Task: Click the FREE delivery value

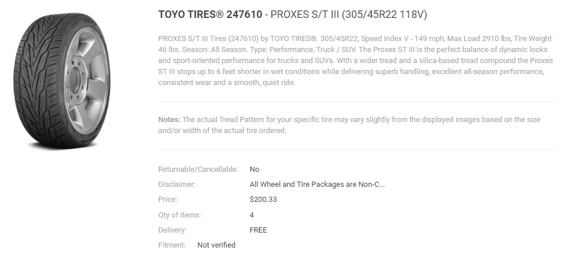Action: click(x=258, y=230)
